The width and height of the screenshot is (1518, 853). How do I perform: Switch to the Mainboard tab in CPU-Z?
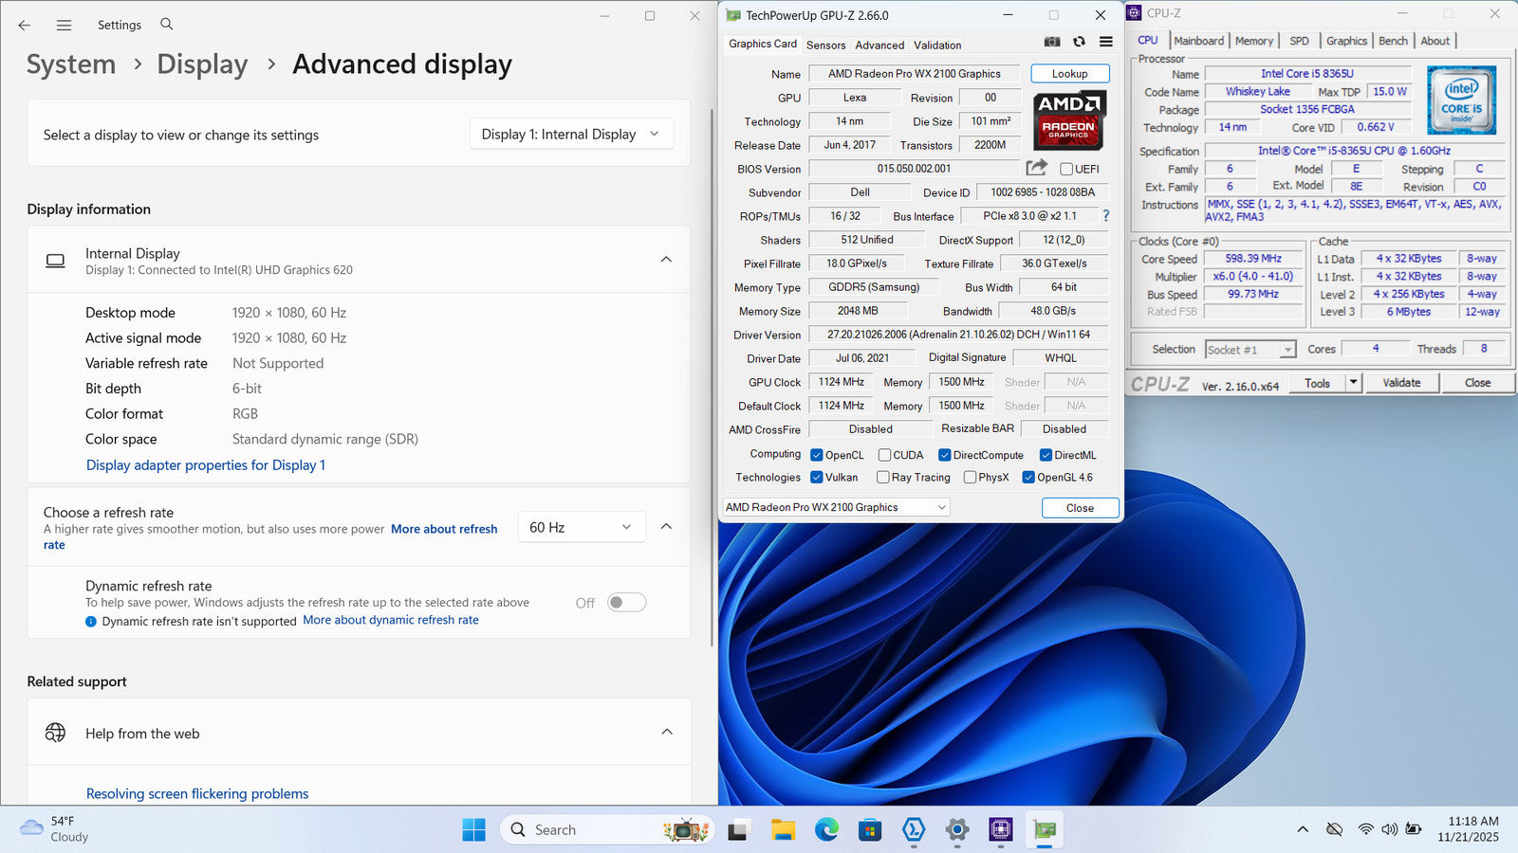pos(1198,41)
